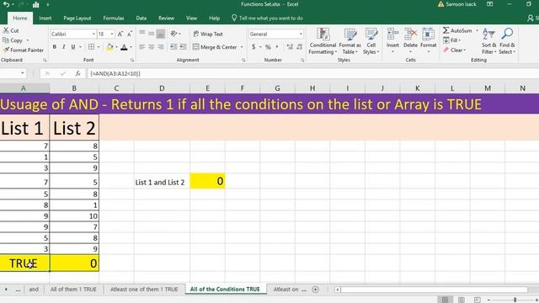Select the TRUE cell in column A
Screen dimensions: 539x303
tap(24, 263)
